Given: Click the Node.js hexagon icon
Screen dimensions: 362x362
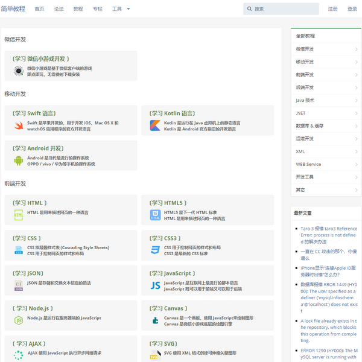Looking at the screenshot, I should 18,320.
